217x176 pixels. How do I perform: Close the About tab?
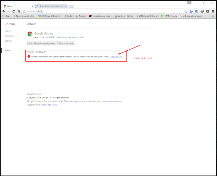(33, 7)
